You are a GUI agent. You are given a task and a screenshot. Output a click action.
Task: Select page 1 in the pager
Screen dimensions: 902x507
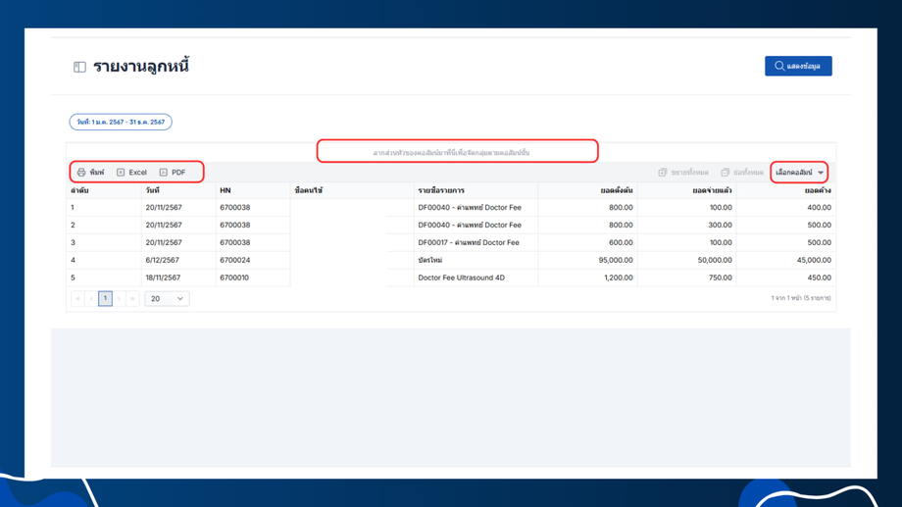tap(105, 299)
